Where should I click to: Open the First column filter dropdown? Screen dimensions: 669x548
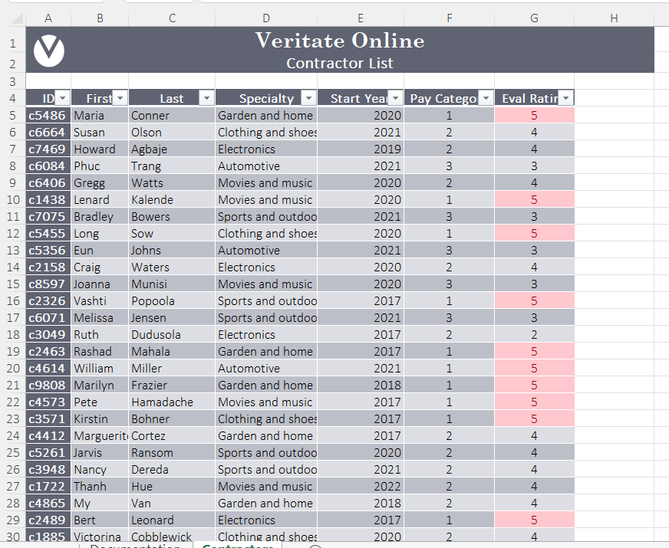[120, 98]
